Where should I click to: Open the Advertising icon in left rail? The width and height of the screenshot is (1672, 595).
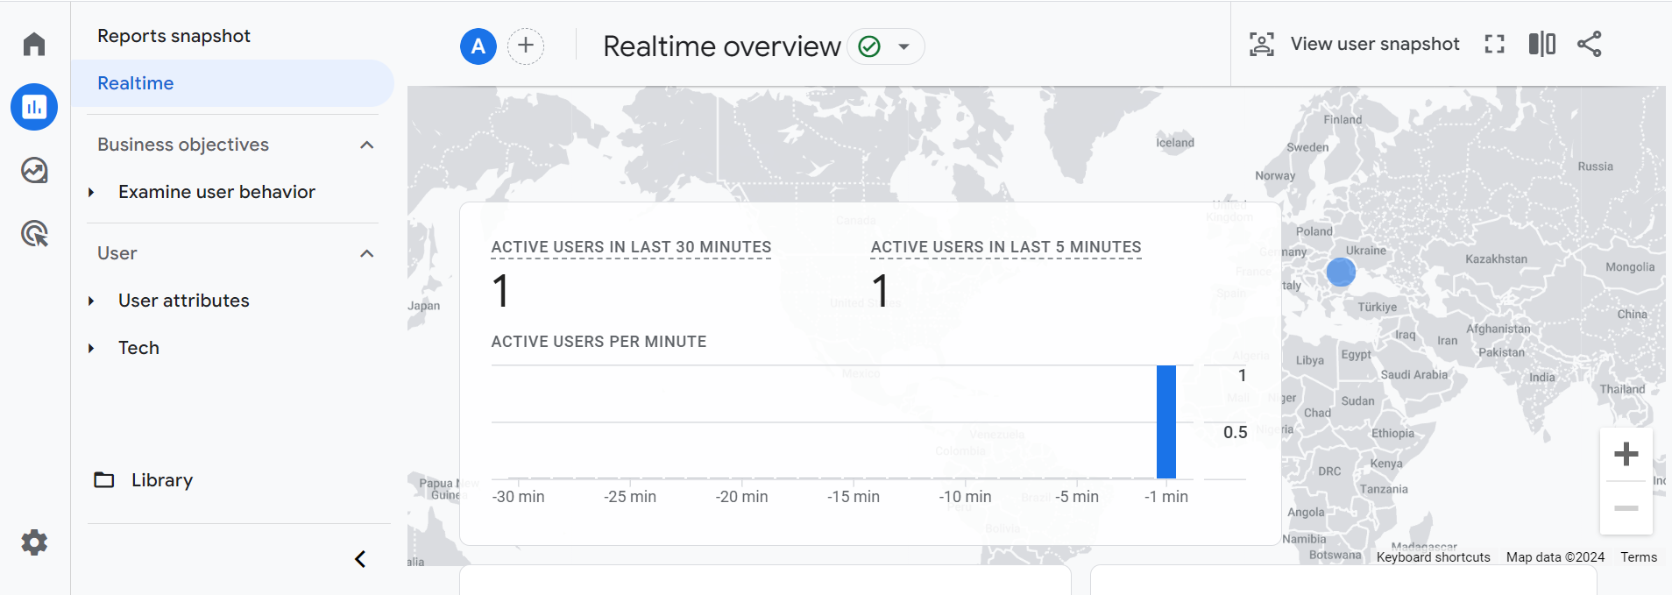34,234
